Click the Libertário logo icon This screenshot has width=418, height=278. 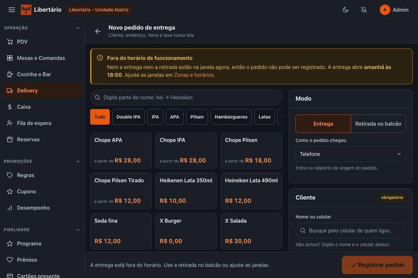click(x=26, y=10)
